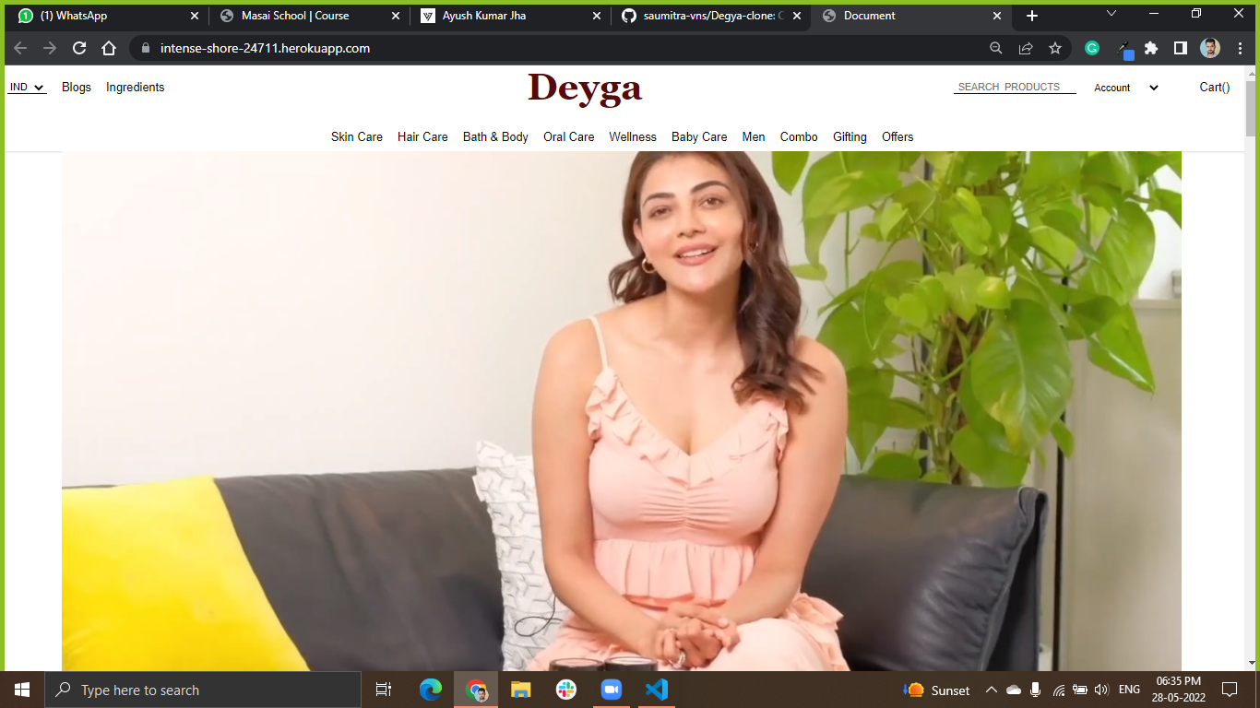Image resolution: width=1260 pixels, height=708 pixels.
Task: Open the Combo menu item
Action: (x=799, y=136)
